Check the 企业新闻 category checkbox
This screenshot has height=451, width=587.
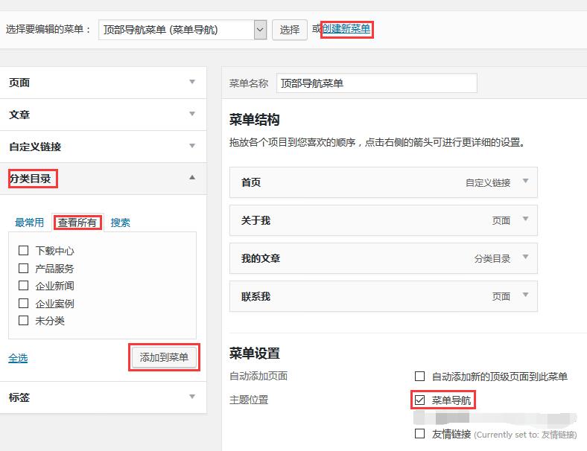coord(24,286)
